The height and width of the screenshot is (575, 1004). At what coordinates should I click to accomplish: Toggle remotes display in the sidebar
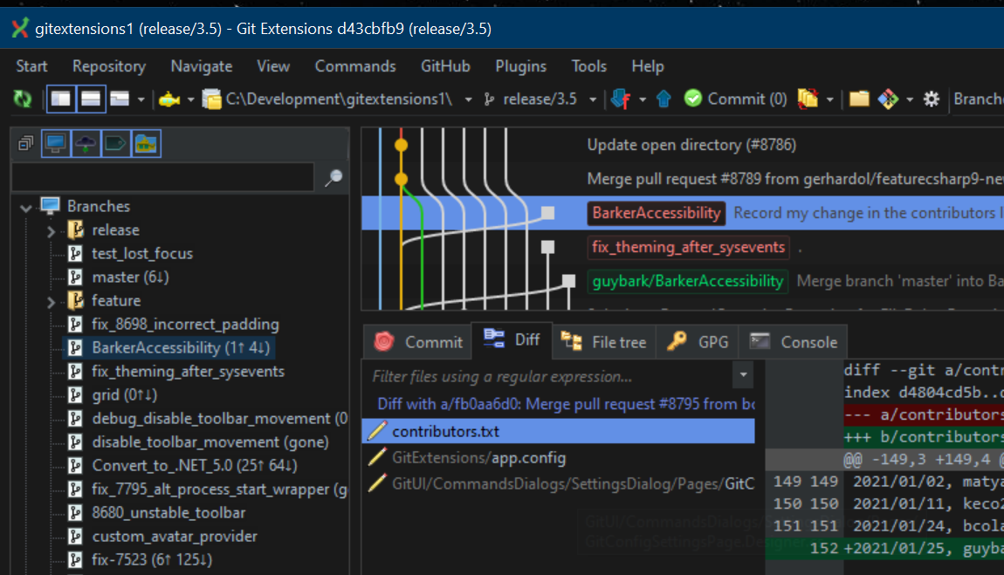[86, 144]
